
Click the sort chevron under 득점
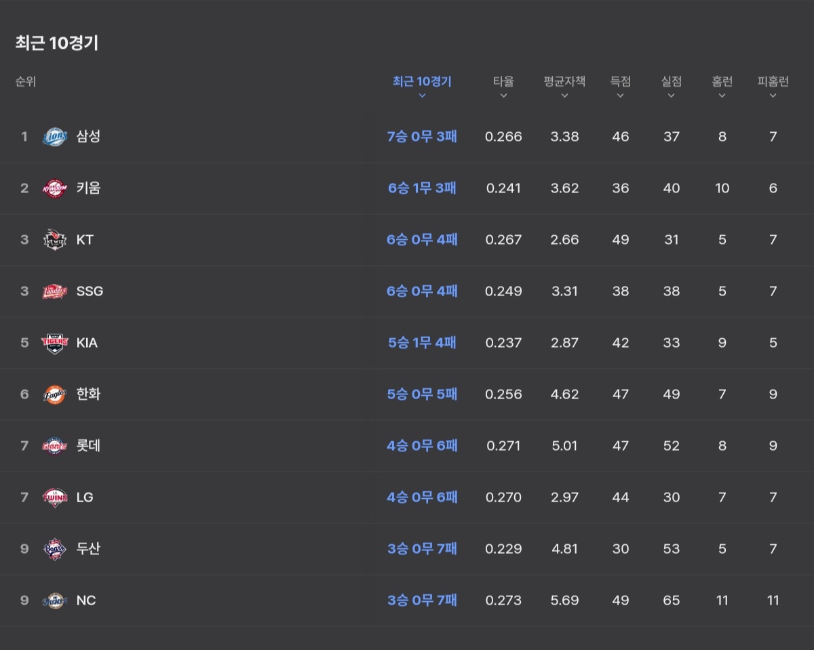point(620,96)
